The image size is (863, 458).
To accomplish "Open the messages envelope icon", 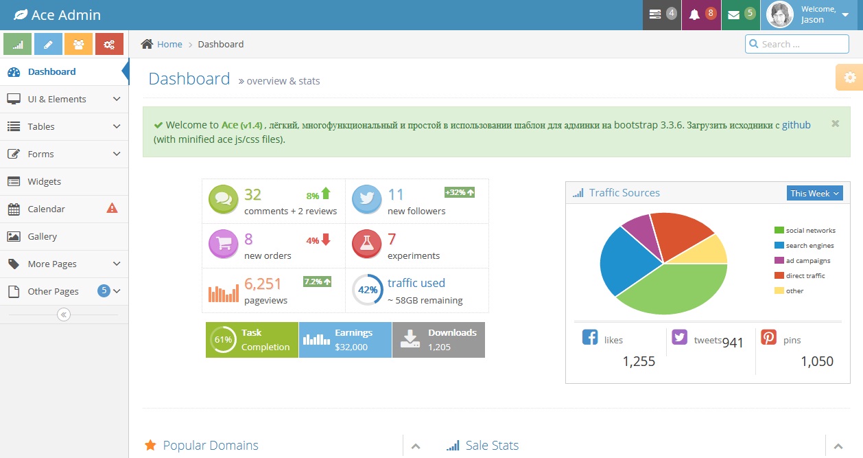I will (740, 14).
